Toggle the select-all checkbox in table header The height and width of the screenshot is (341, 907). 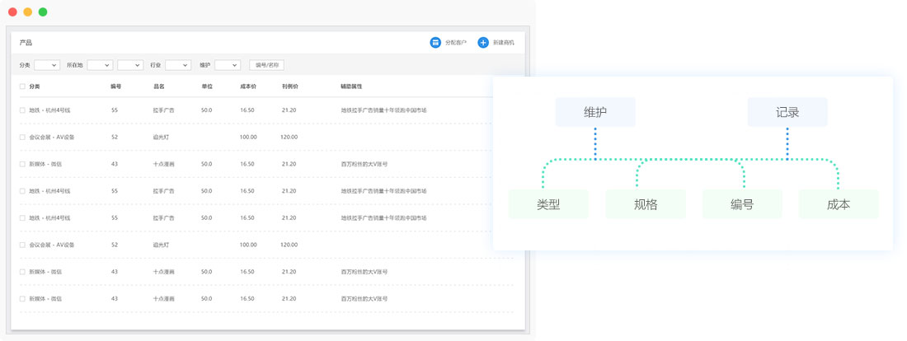[22, 86]
